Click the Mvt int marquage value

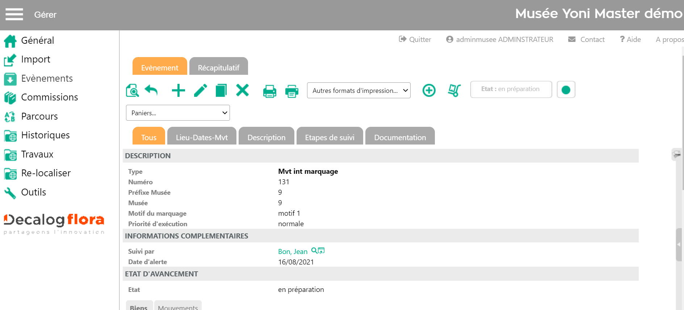tap(308, 171)
